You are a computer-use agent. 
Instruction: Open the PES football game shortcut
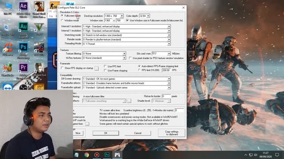click(39, 49)
